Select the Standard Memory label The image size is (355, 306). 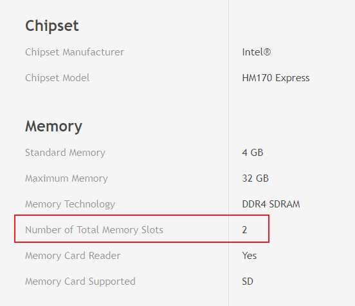click(x=65, y=153)
